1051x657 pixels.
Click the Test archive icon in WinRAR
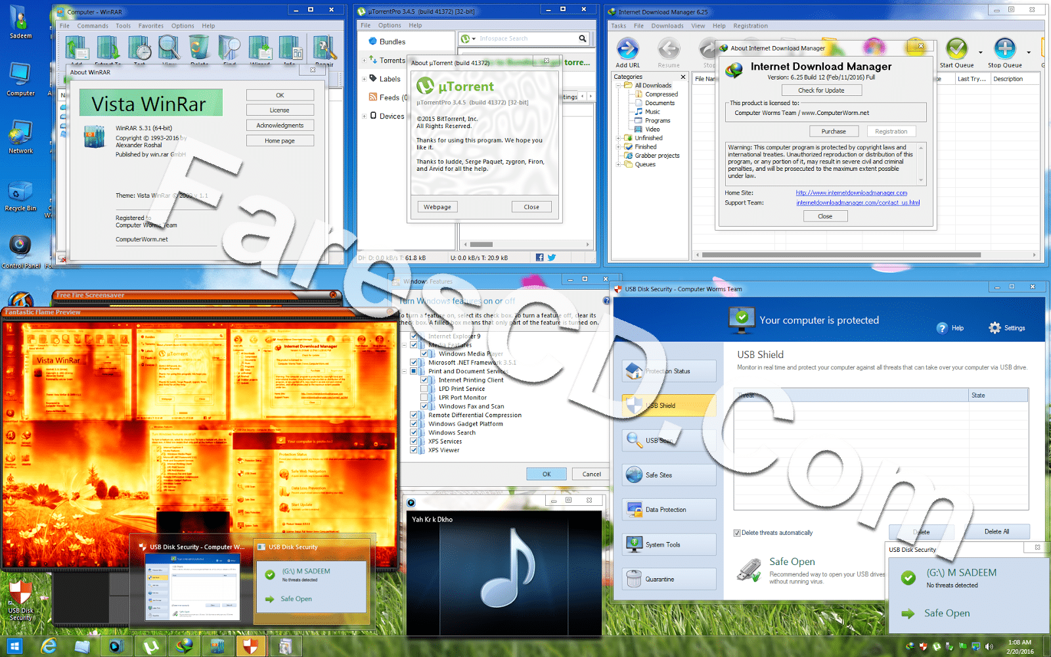[139, 48]
